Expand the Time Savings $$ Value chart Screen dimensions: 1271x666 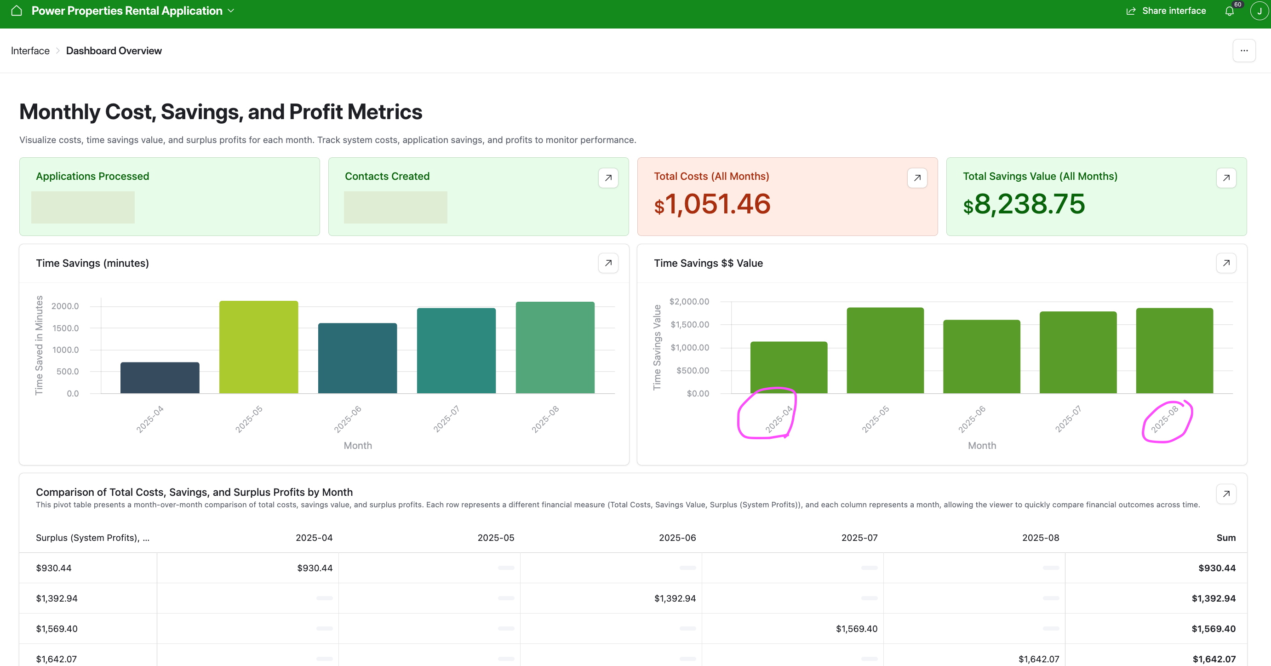pyautogui.click(x=1225, y=264)
